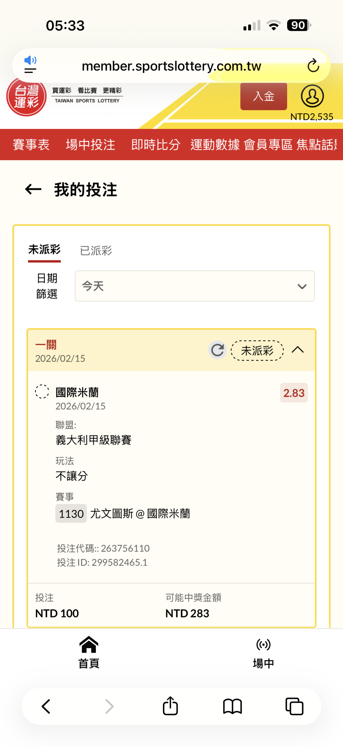Select the dashed circle next to 國際米蘭

(x=42, y=391)
